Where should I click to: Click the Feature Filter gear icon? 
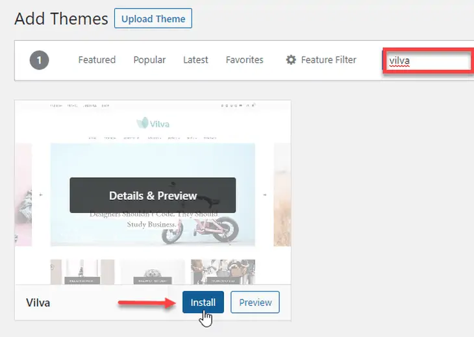click(291, 60)
